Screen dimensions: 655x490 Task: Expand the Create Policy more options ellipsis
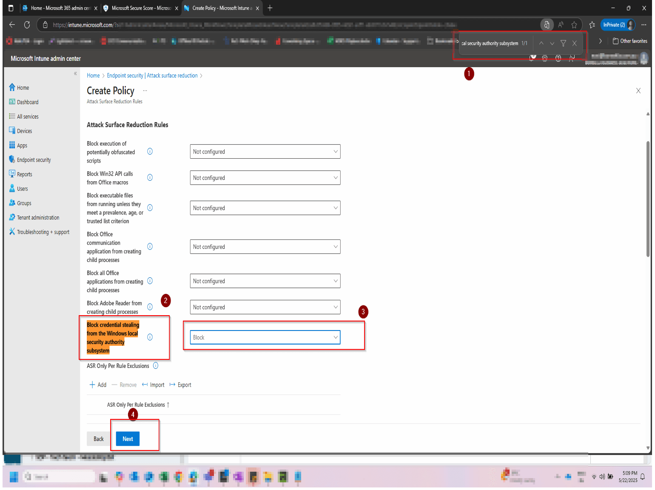coord(145,91)
